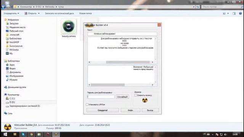Click the refresh button beside address bar
The width and height of the screenshot is (244, 137).
tap(197, 7)
